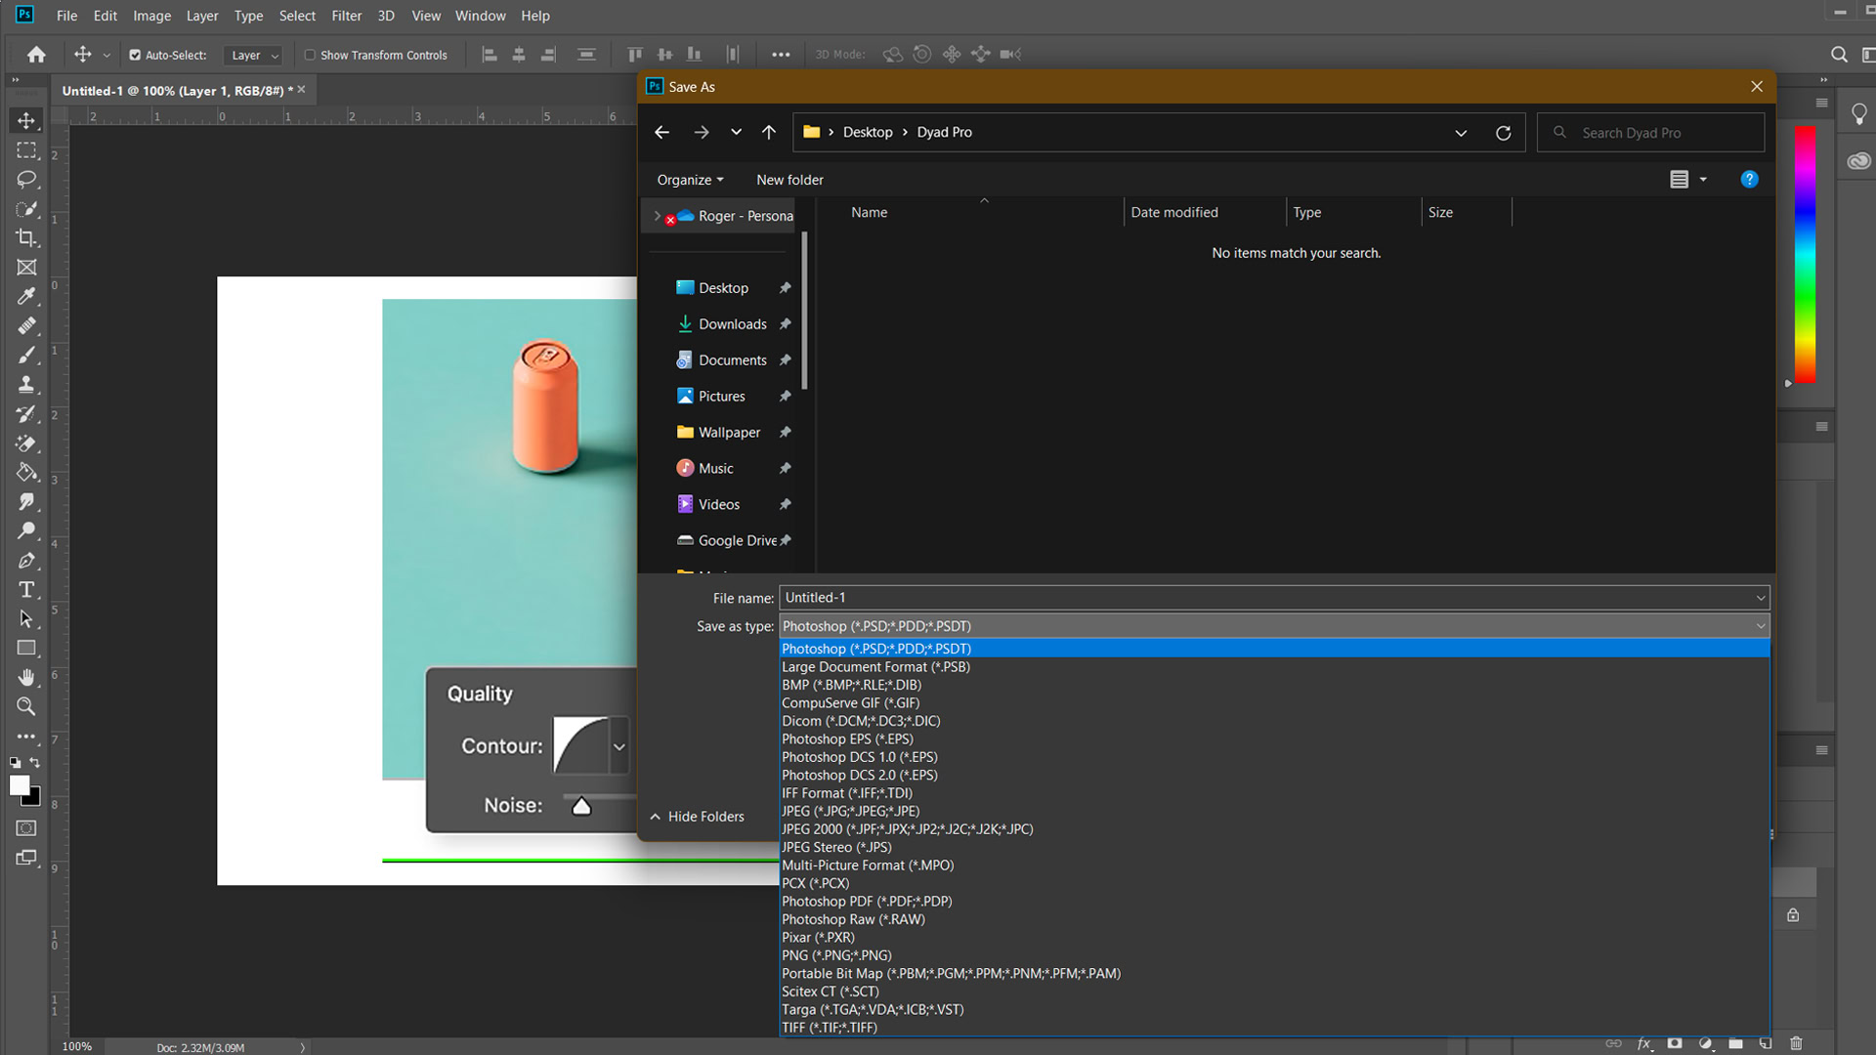The height and width of the screenshot is (1055, 1876).
Task: Choose PNG format from type list
Action: (x=836, y=955)
